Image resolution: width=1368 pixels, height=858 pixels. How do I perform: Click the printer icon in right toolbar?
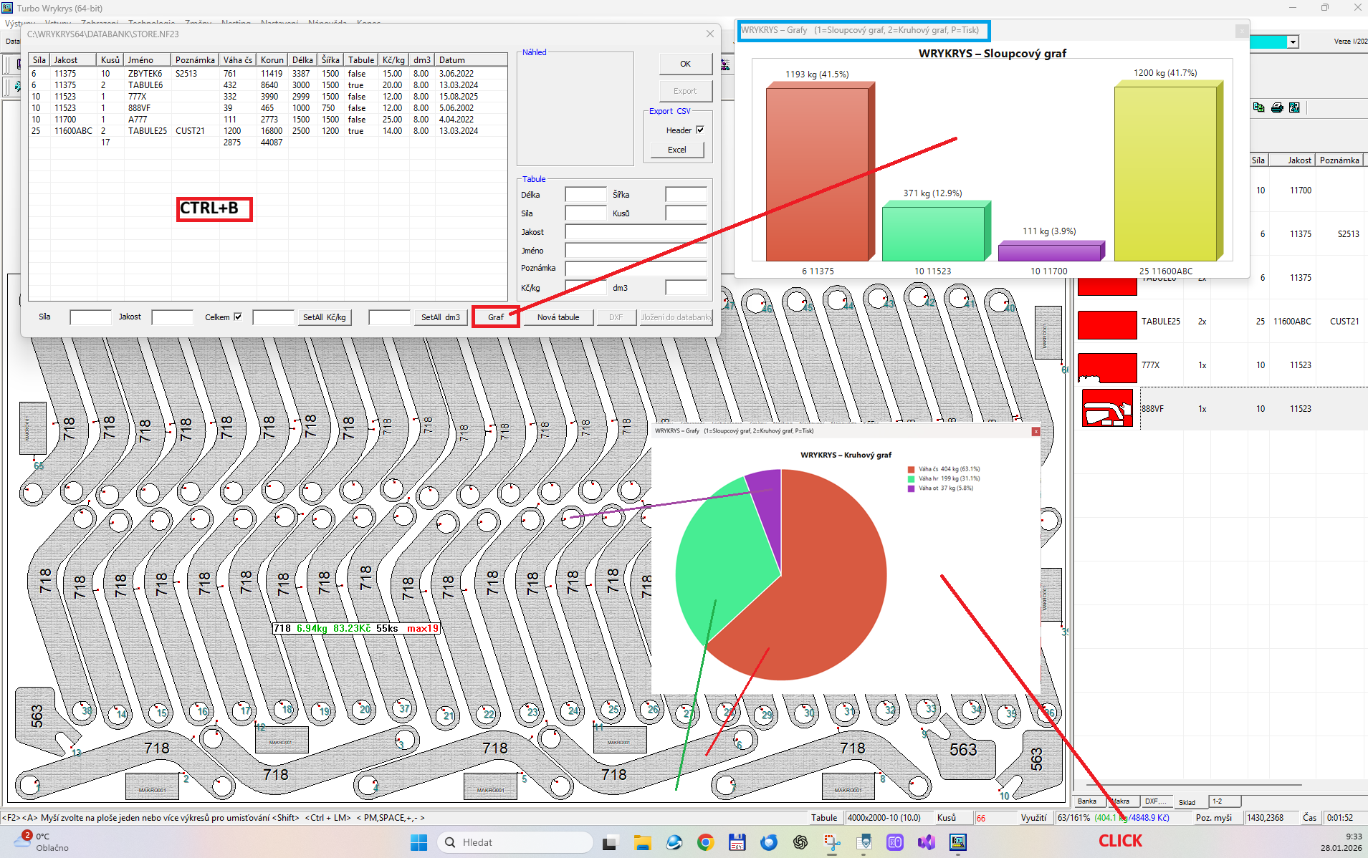tap(1276, 107)
